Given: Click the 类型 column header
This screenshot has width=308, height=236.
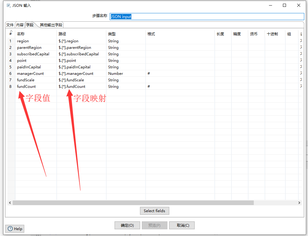Looking at the screenshot, I should (x=112, y=34).
